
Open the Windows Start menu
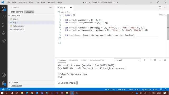2,93
